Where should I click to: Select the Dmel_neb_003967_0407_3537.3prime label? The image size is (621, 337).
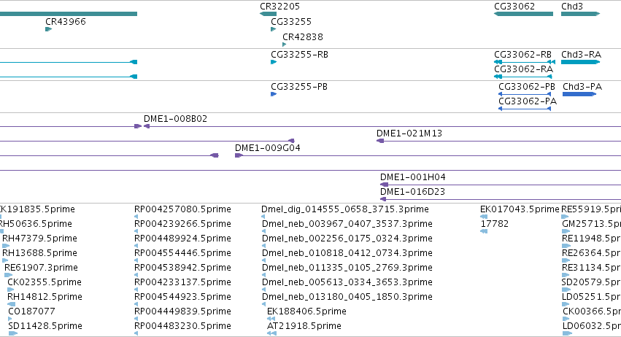coord(347,224)
